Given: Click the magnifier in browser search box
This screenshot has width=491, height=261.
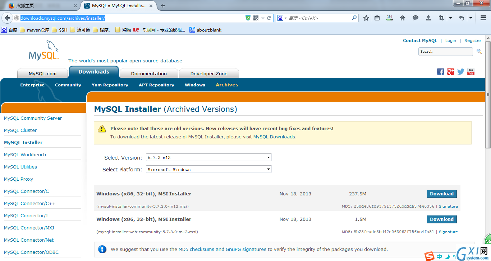Looking at the screenshot, I should click(x=354, y=18).
